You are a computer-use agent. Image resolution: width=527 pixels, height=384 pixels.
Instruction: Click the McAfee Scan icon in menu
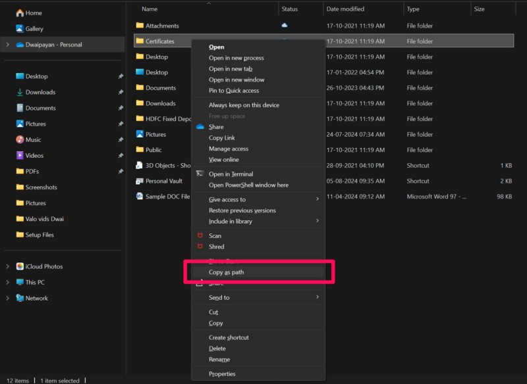(x=200, y=235)
